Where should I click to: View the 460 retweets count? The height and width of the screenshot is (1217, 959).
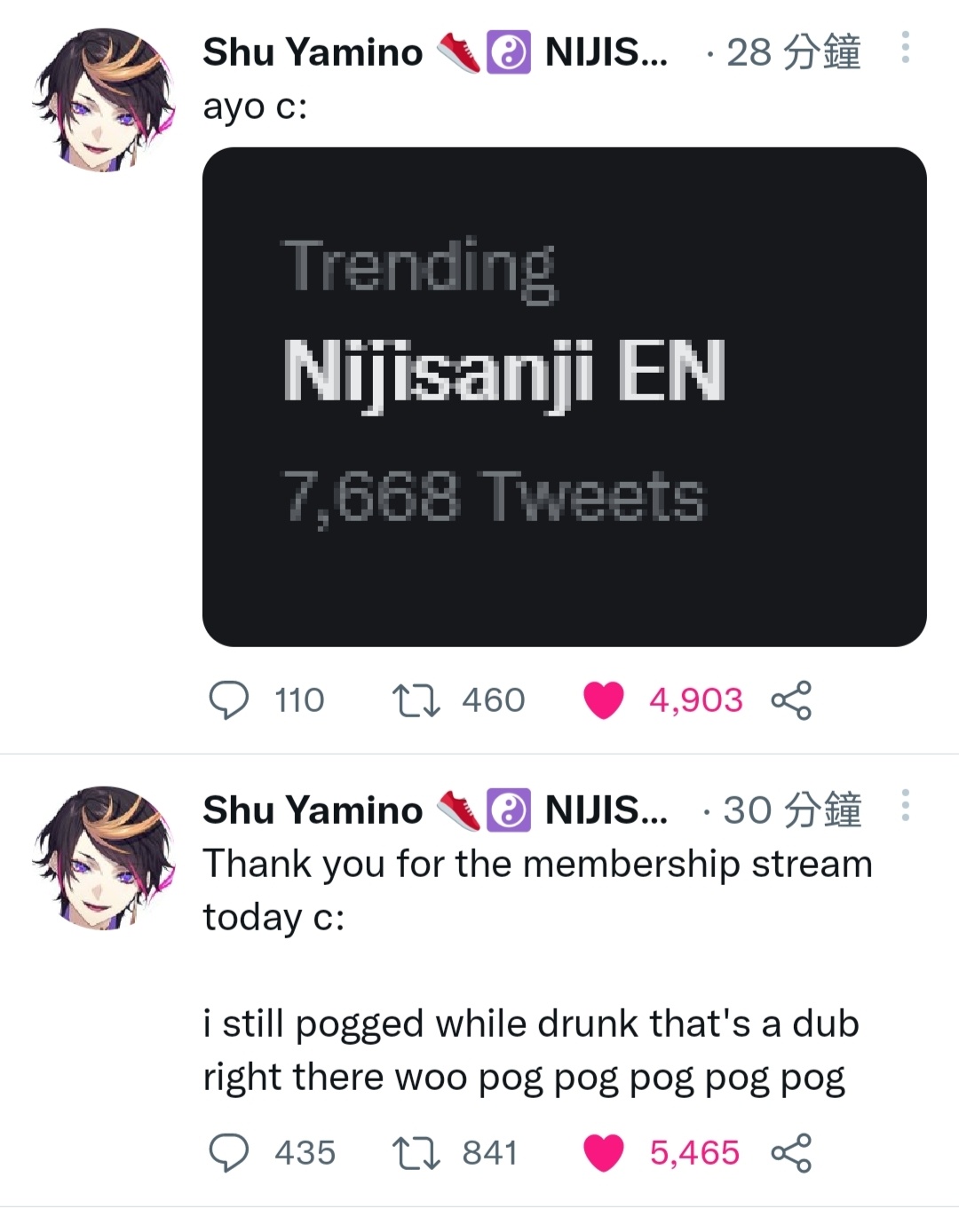pos(494,700)
